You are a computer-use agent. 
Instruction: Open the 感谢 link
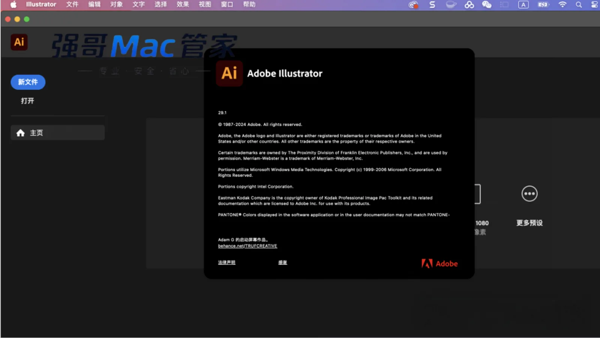point(283,262)
